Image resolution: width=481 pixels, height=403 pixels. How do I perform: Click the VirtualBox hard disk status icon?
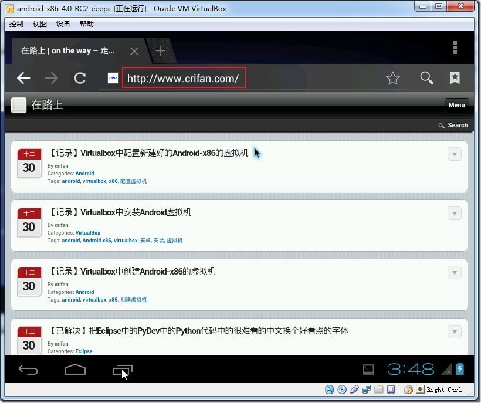tap(330, 390)
